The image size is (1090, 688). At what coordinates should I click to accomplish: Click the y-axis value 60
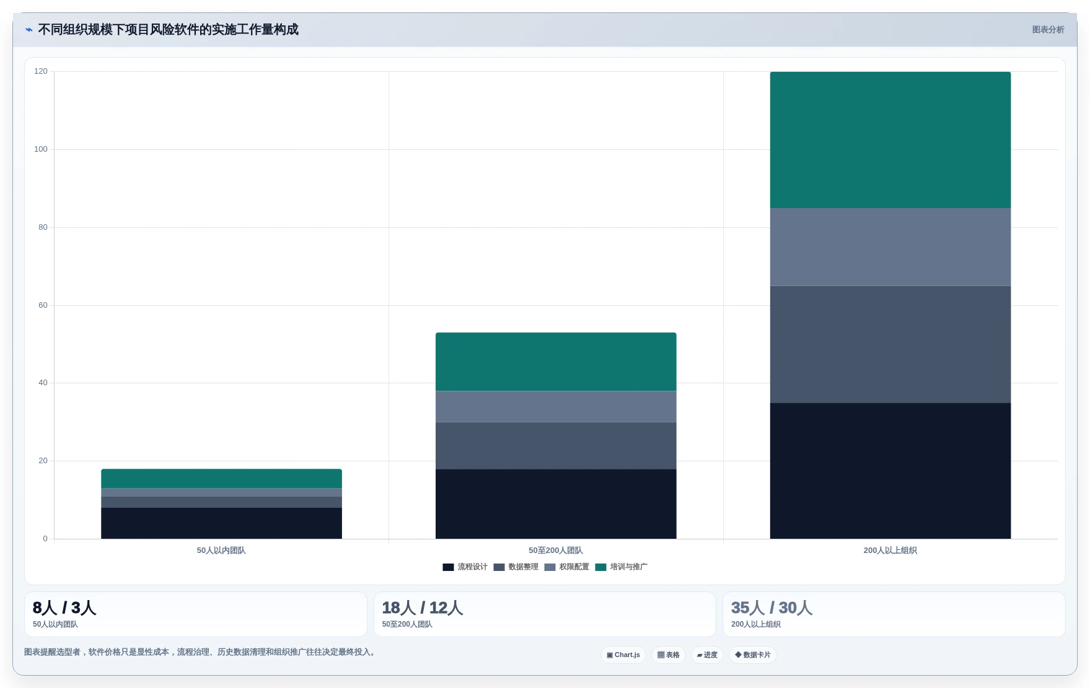coord(43,305)
